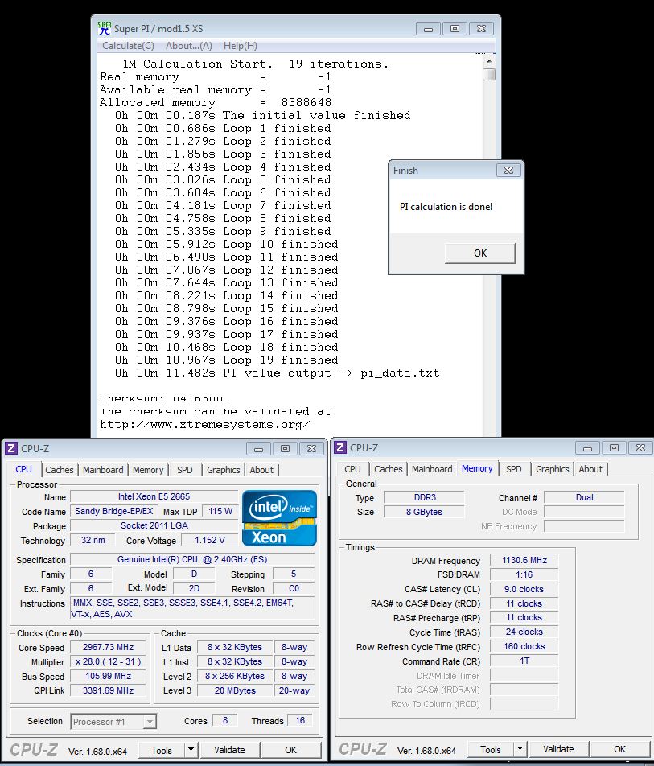Click the Super PI vertical scrollbar thumb

(489, 74)
